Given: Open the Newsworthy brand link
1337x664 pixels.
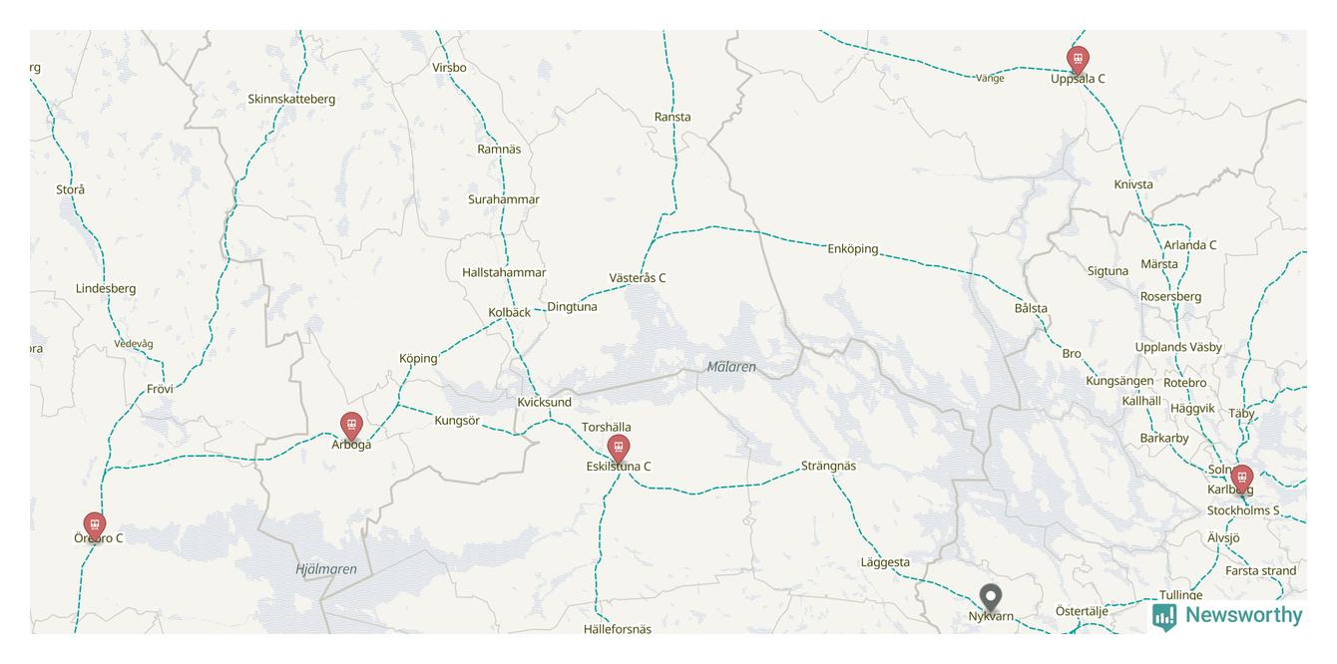Looking at the screenshot, I should click(x=1227, y=616).
